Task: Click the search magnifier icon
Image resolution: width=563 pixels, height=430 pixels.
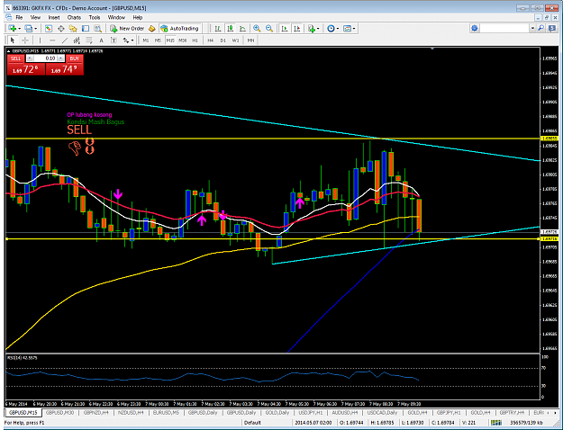Action: pos(540,28)
